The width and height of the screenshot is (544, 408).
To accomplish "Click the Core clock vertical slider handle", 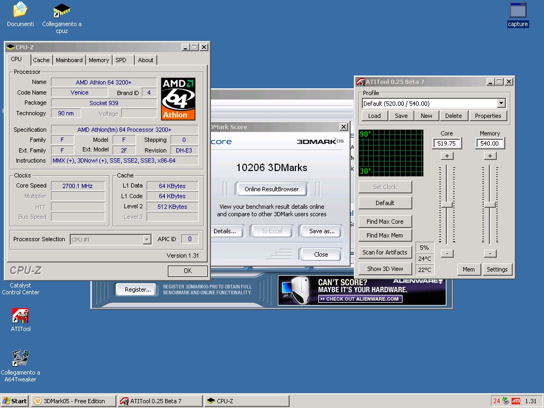I will click(447, 205).
